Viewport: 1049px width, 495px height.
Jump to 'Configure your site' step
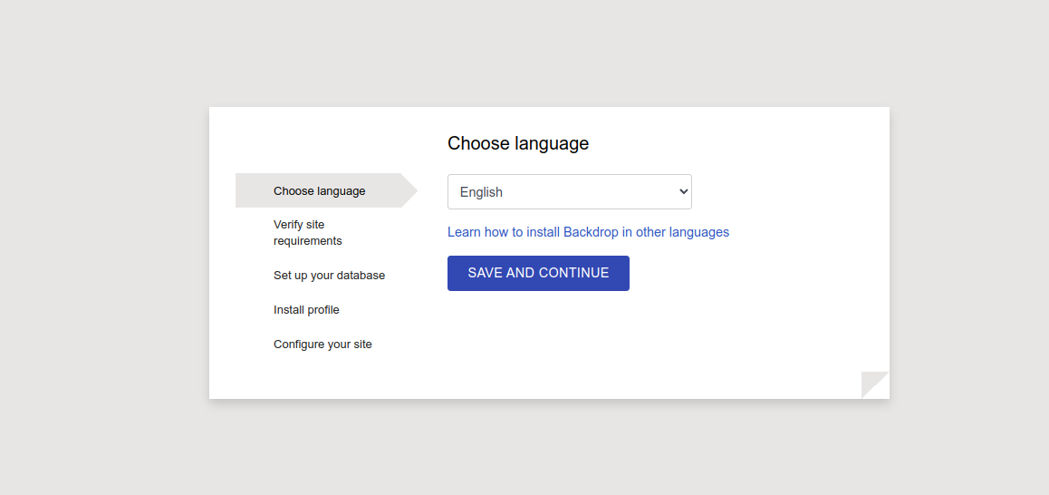(322, 345)
